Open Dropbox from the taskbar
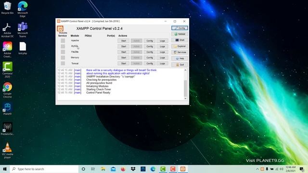 point(133,169)
